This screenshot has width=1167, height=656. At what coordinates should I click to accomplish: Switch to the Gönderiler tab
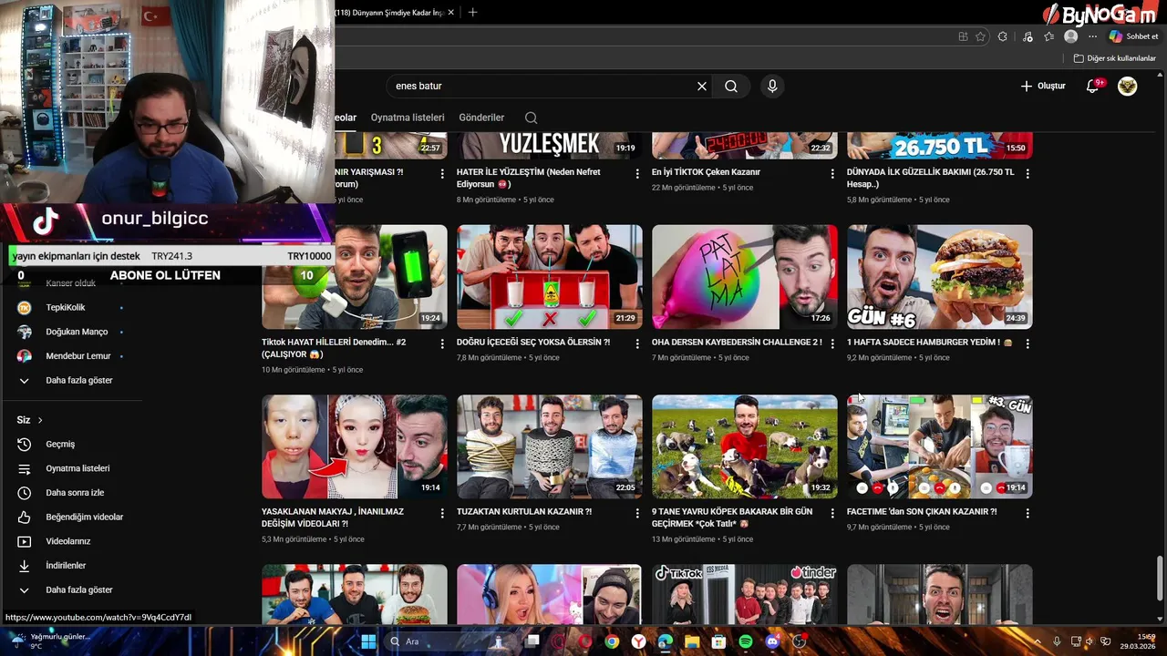point(481,118)
